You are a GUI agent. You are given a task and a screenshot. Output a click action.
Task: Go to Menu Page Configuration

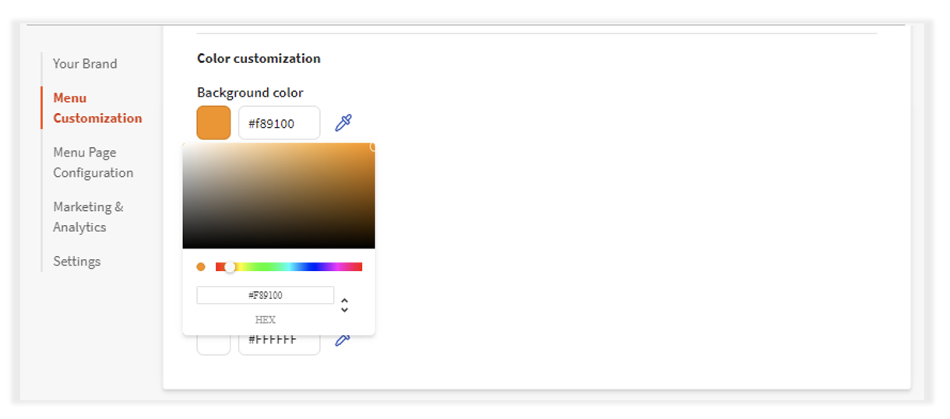93,163
